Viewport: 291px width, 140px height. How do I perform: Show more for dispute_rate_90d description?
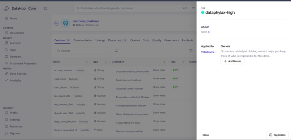[159, 113]
